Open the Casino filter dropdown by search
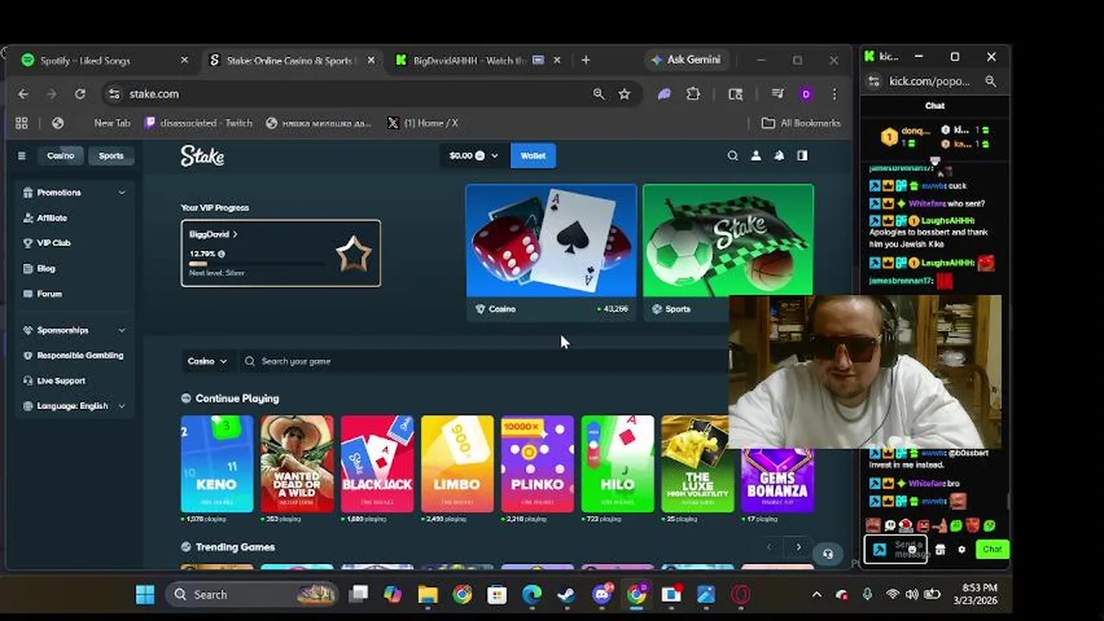This screenshot has height=621, width=1104. point(207,361)
